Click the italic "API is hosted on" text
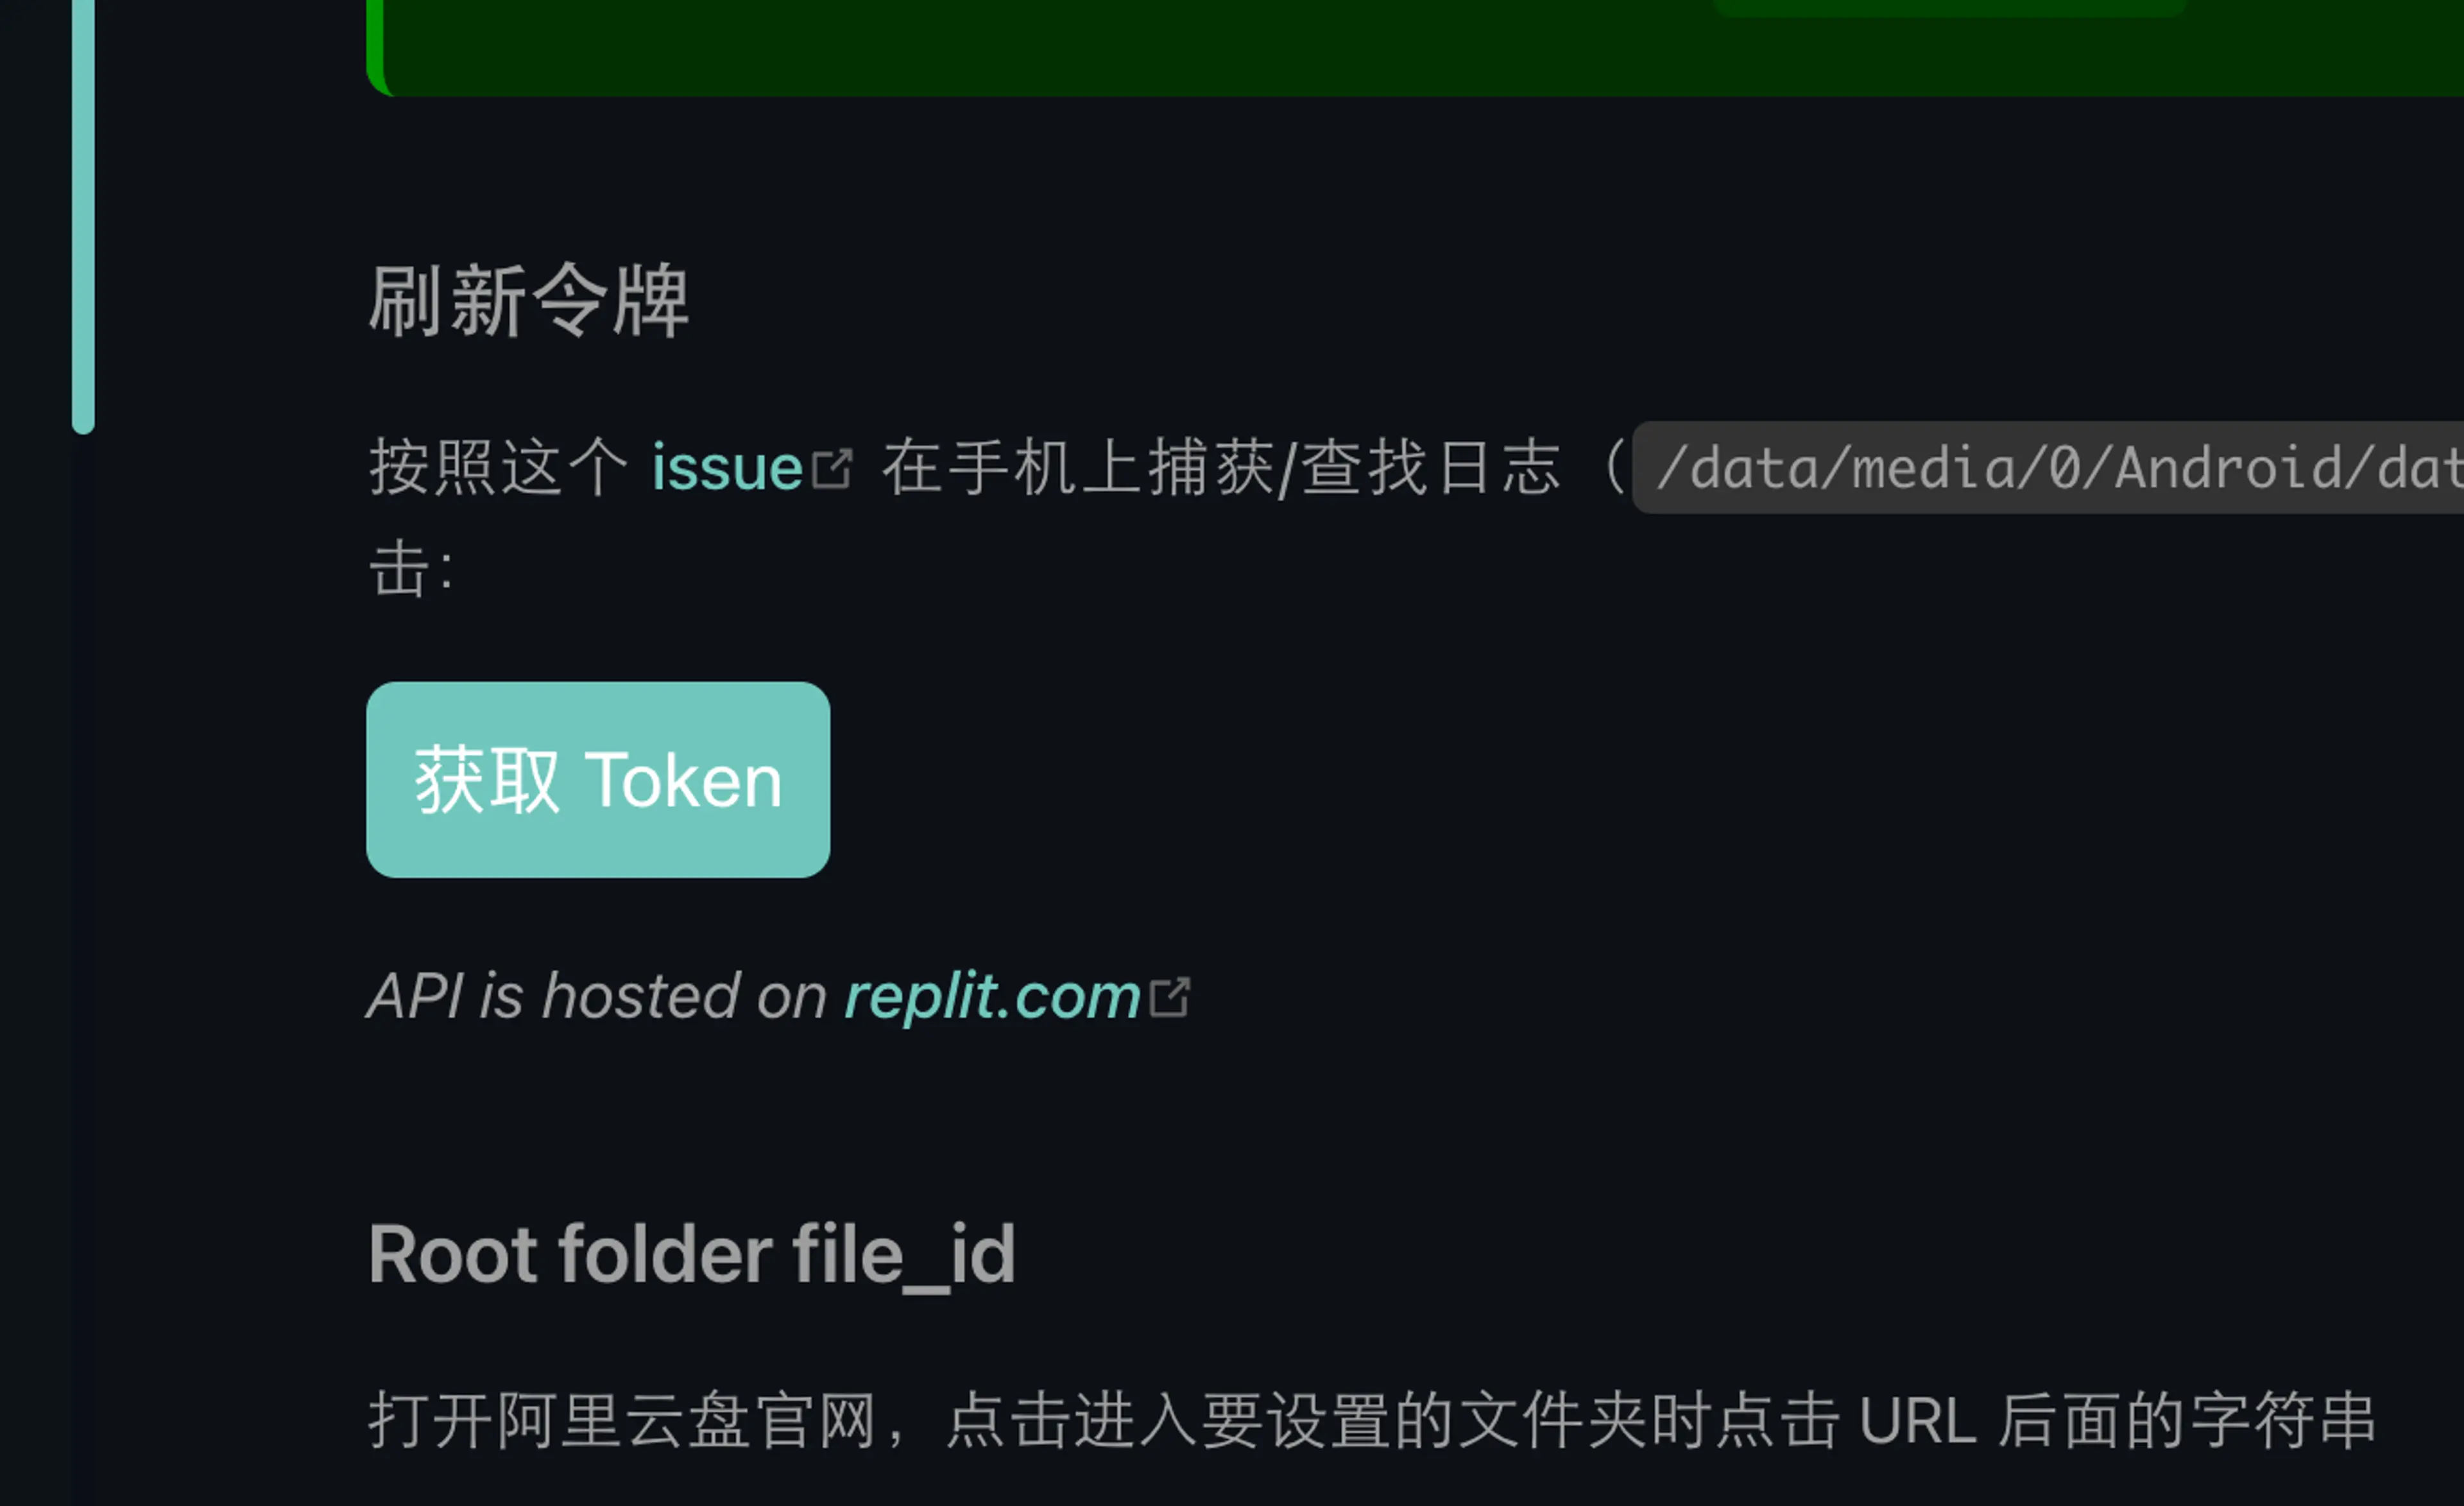 tap(597, 996)
